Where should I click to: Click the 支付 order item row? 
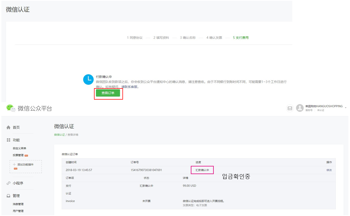tap(199, 186)
